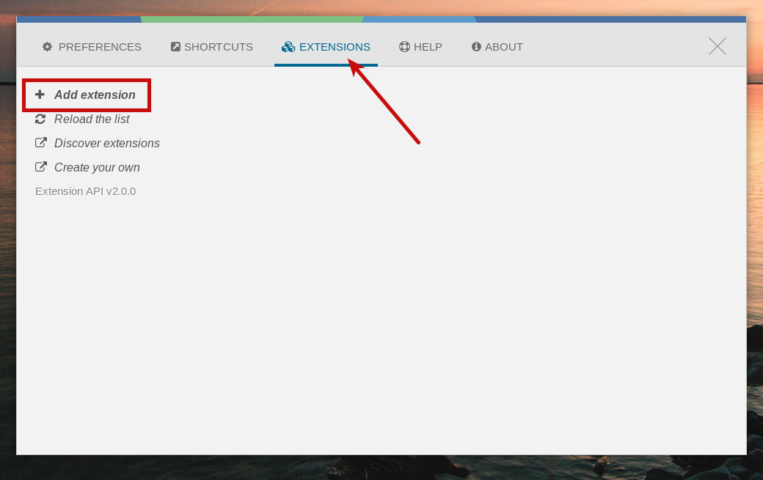Screen dimensions: 763x480
Task: Switch to the PREFERENCES tab
Action: [x=99, y=46]
